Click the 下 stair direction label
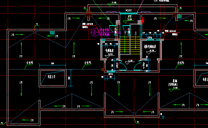208x128 pixels. (125, 33)
